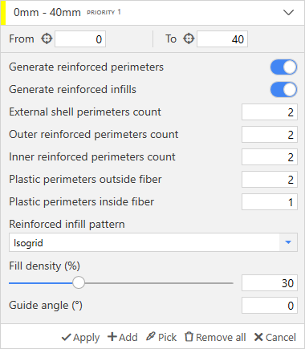Focus the From value input field
This screenshot has width=305, height=349.
pyautogui.click(x=80, y=39)
